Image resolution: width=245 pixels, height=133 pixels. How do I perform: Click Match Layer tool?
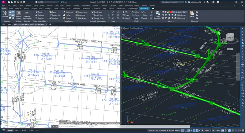180,18
